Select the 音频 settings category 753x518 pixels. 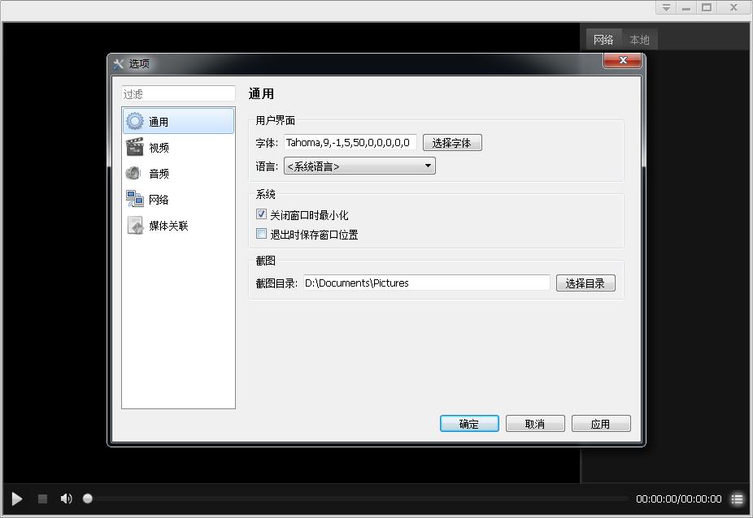[159, 173]
